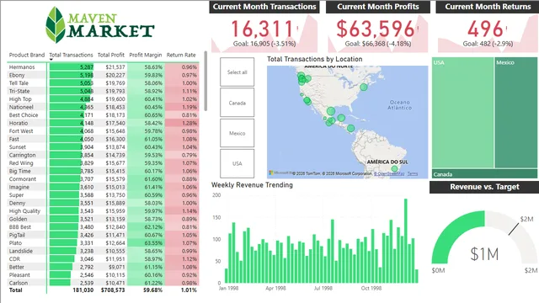Viewport: 539px width, 303px height.
Task: Sort by Return Rate column header
Action: pos(181,55)
